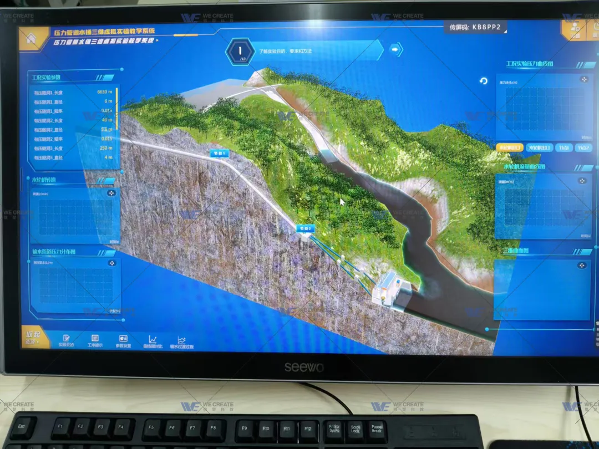
Task: Select the 节点1 curve tab
Action: [564, 147]
